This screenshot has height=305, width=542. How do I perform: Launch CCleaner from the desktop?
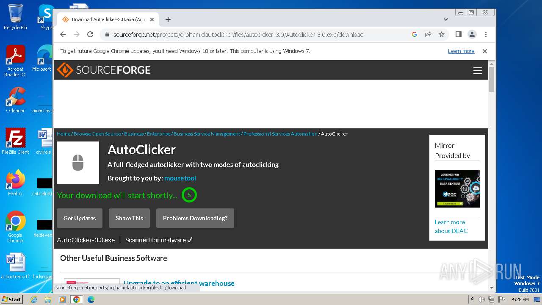[15, 100]
